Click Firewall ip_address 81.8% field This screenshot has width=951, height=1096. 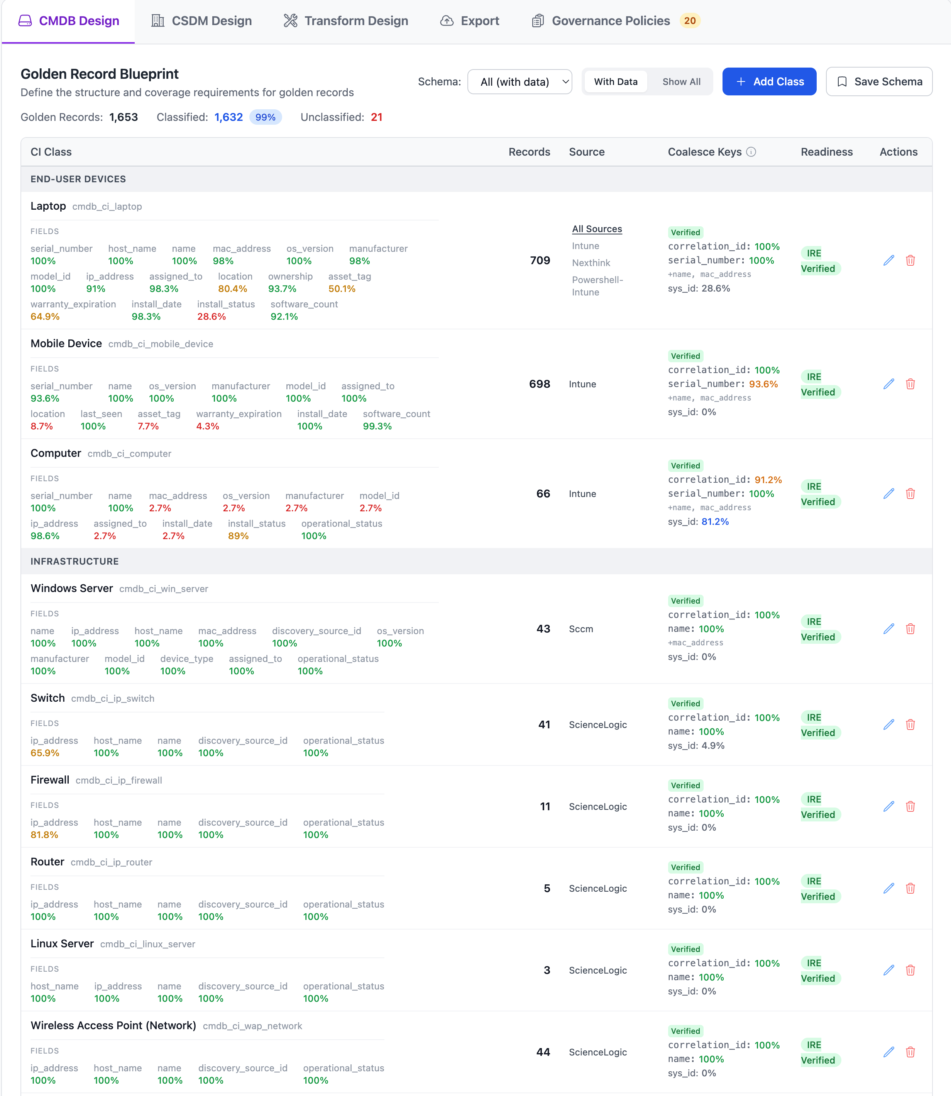click(54, 828)
